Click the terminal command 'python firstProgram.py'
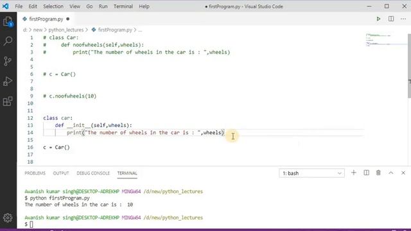The width and height of the screenshot is (411, 231). 60,198
